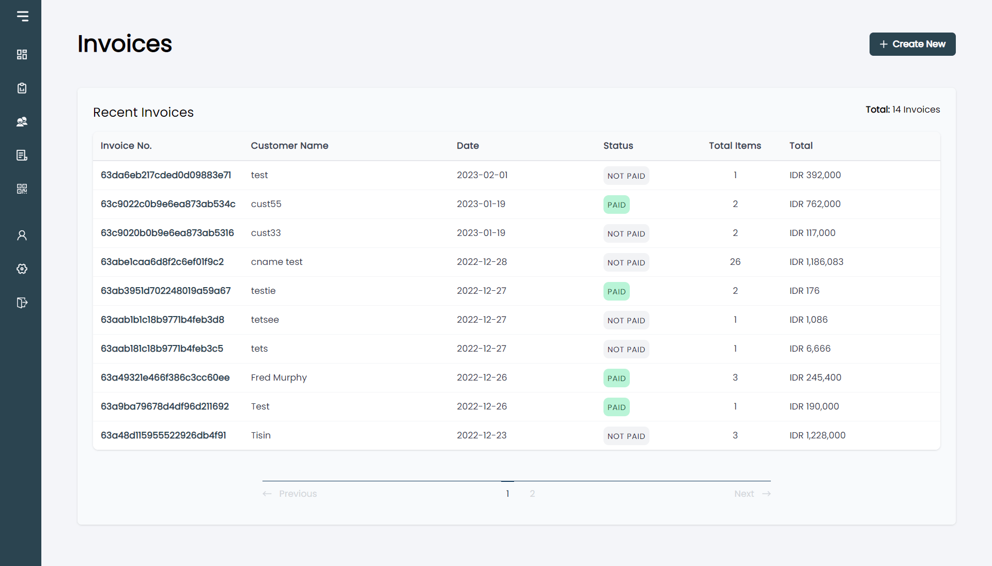Open the invoices list icon in sidebar
Viewport: 992px width, 566px height.
22,155
